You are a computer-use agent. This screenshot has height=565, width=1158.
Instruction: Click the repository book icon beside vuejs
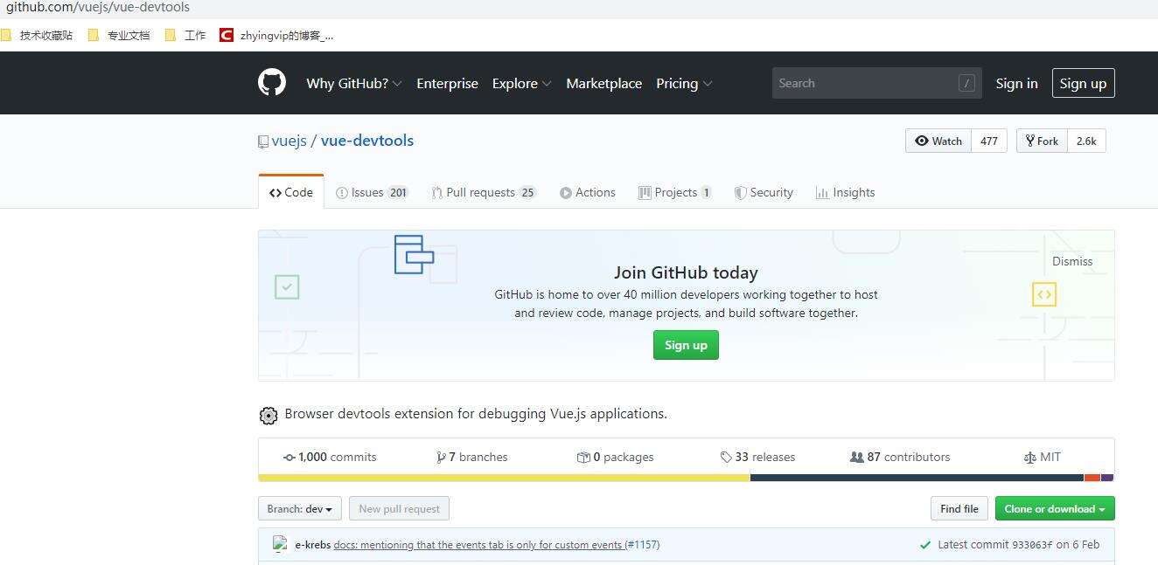pos(263,141)
